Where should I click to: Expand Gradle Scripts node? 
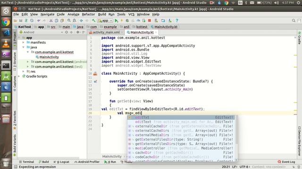pos(19,76)
